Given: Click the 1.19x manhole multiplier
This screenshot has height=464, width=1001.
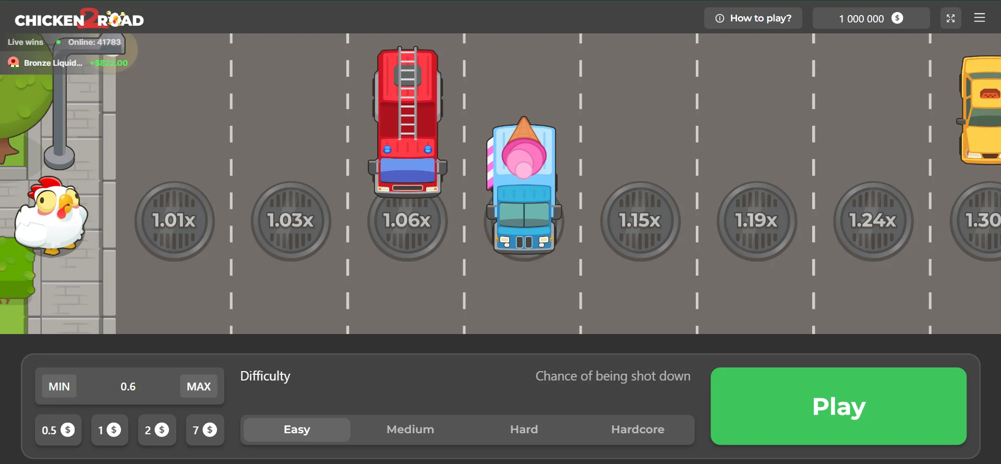Looking at the screenshot, I should coord(756,221).
